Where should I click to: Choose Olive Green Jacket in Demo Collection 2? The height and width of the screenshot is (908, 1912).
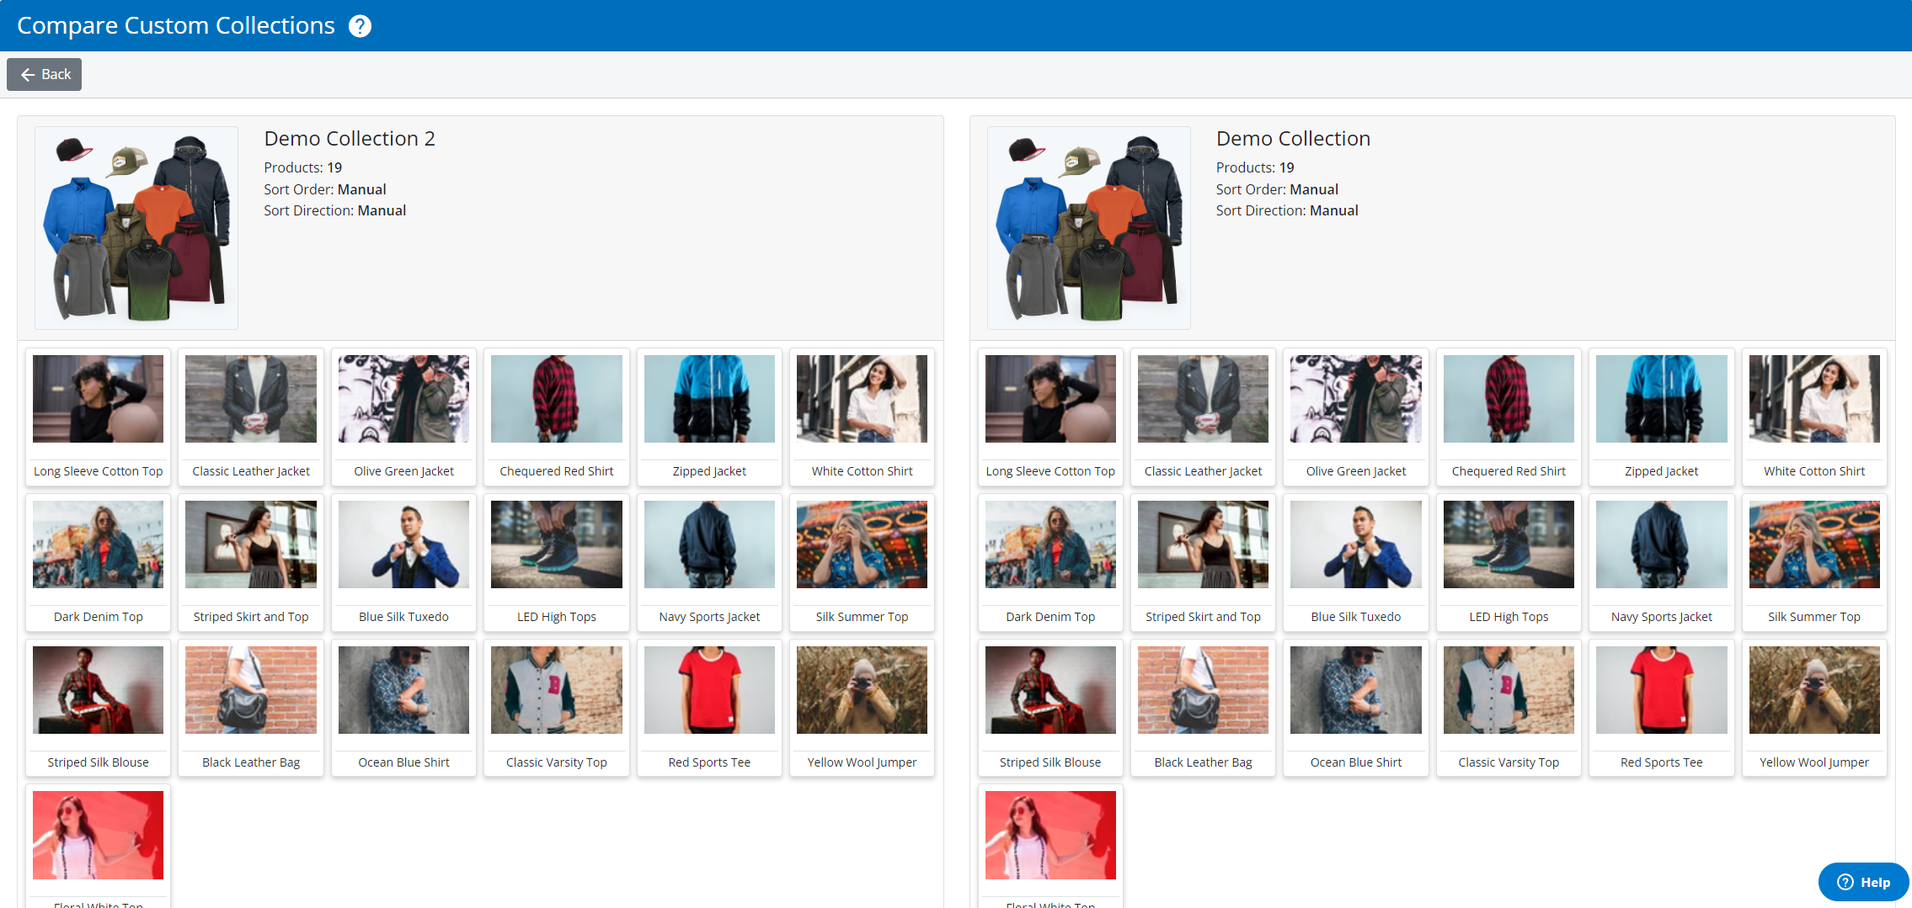click(403, 417)
